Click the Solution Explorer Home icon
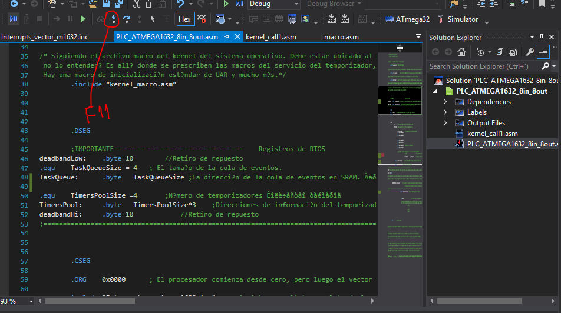 [461, 52]
